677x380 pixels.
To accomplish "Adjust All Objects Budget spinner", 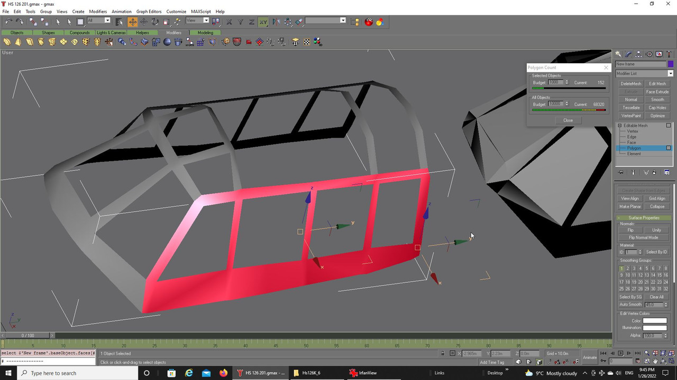I will pos(567,104).
